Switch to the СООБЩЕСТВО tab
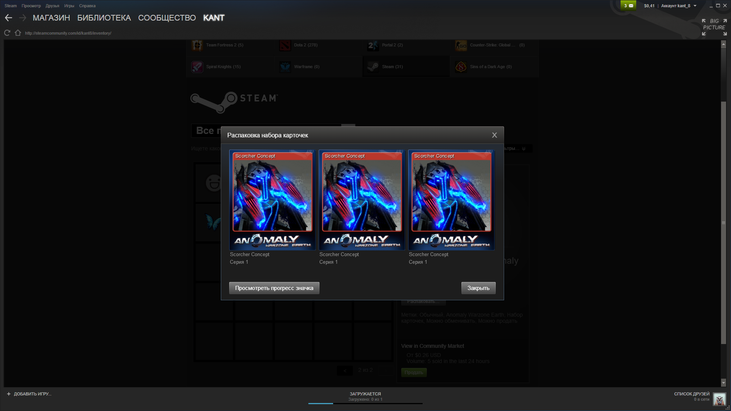The width and height of the screenshot is (731, 411). click(167, 18)
